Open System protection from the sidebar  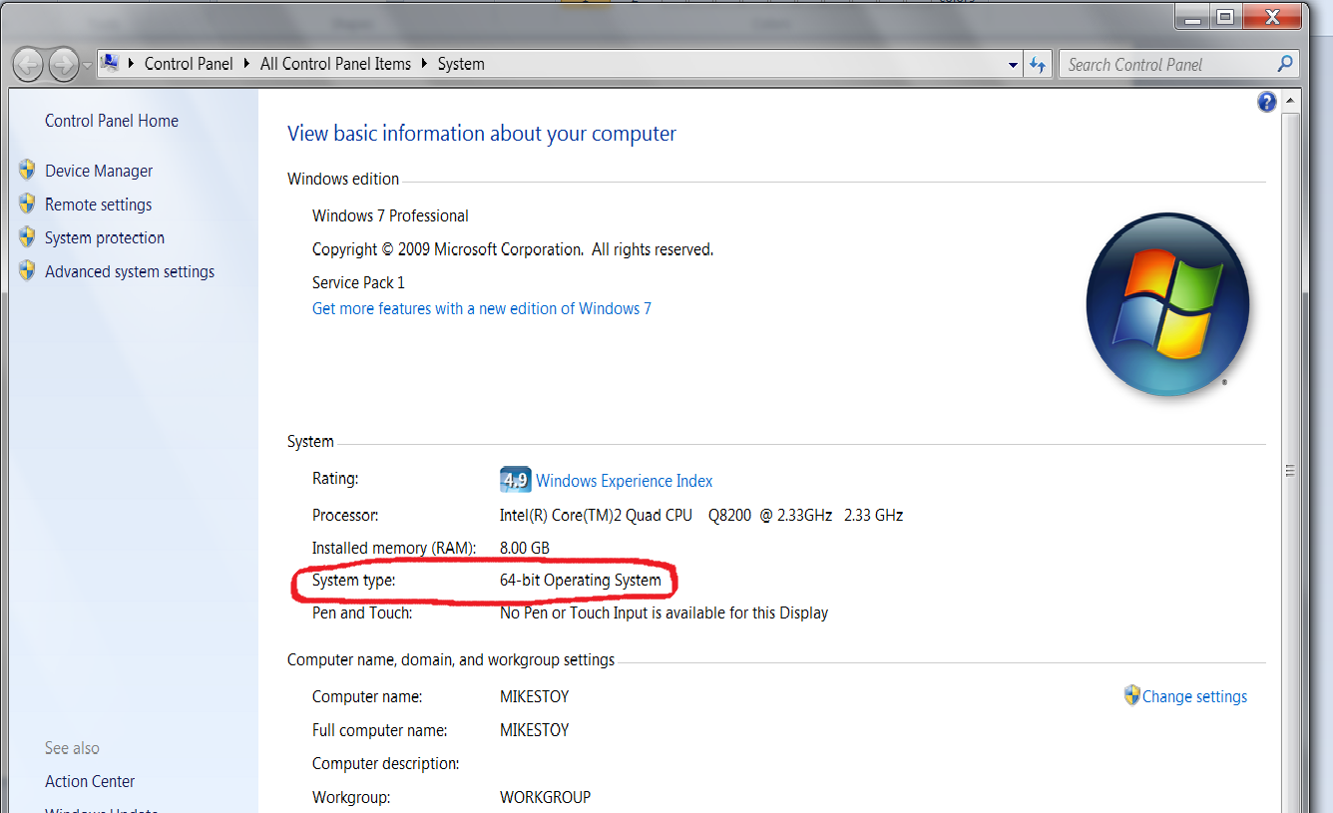[103, 237]
